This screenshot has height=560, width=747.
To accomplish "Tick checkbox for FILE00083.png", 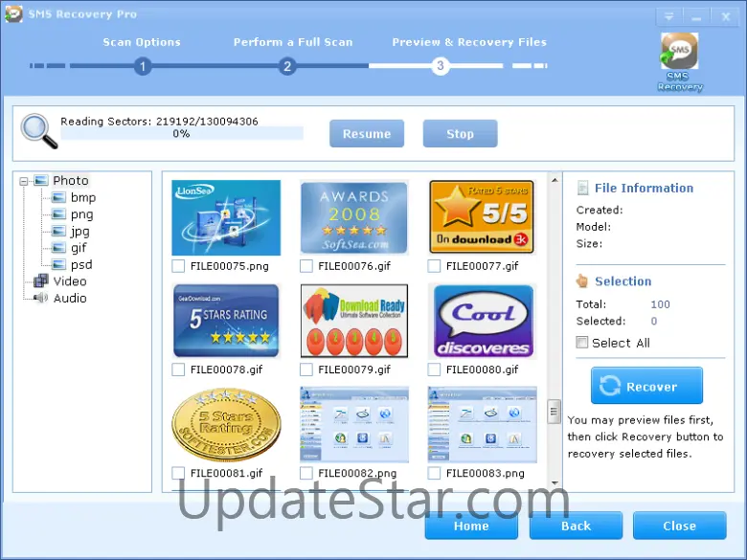I will pyautogui.click(x=434, y=473).
